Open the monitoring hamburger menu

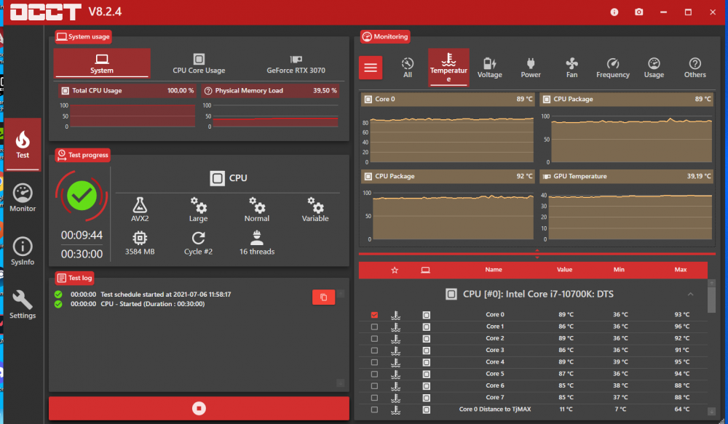click(x=371, y=68)
